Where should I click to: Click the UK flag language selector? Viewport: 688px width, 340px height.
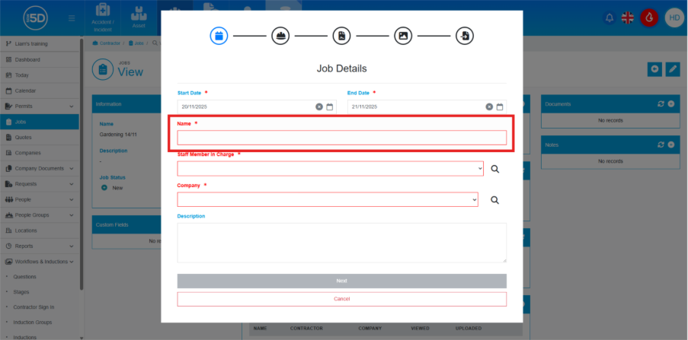pyautogui.click(x=629, y=17)
